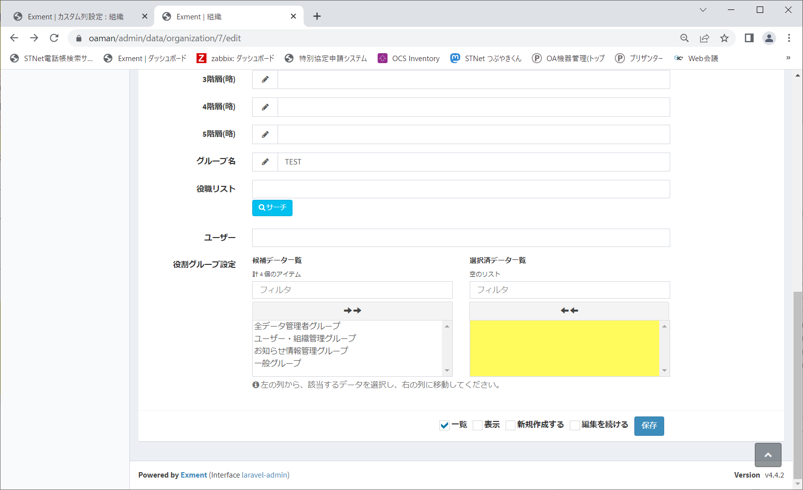Reload the current page

tap(54, 38)
